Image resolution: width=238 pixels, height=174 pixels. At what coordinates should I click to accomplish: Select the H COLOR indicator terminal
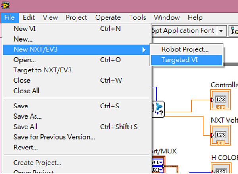221,168
